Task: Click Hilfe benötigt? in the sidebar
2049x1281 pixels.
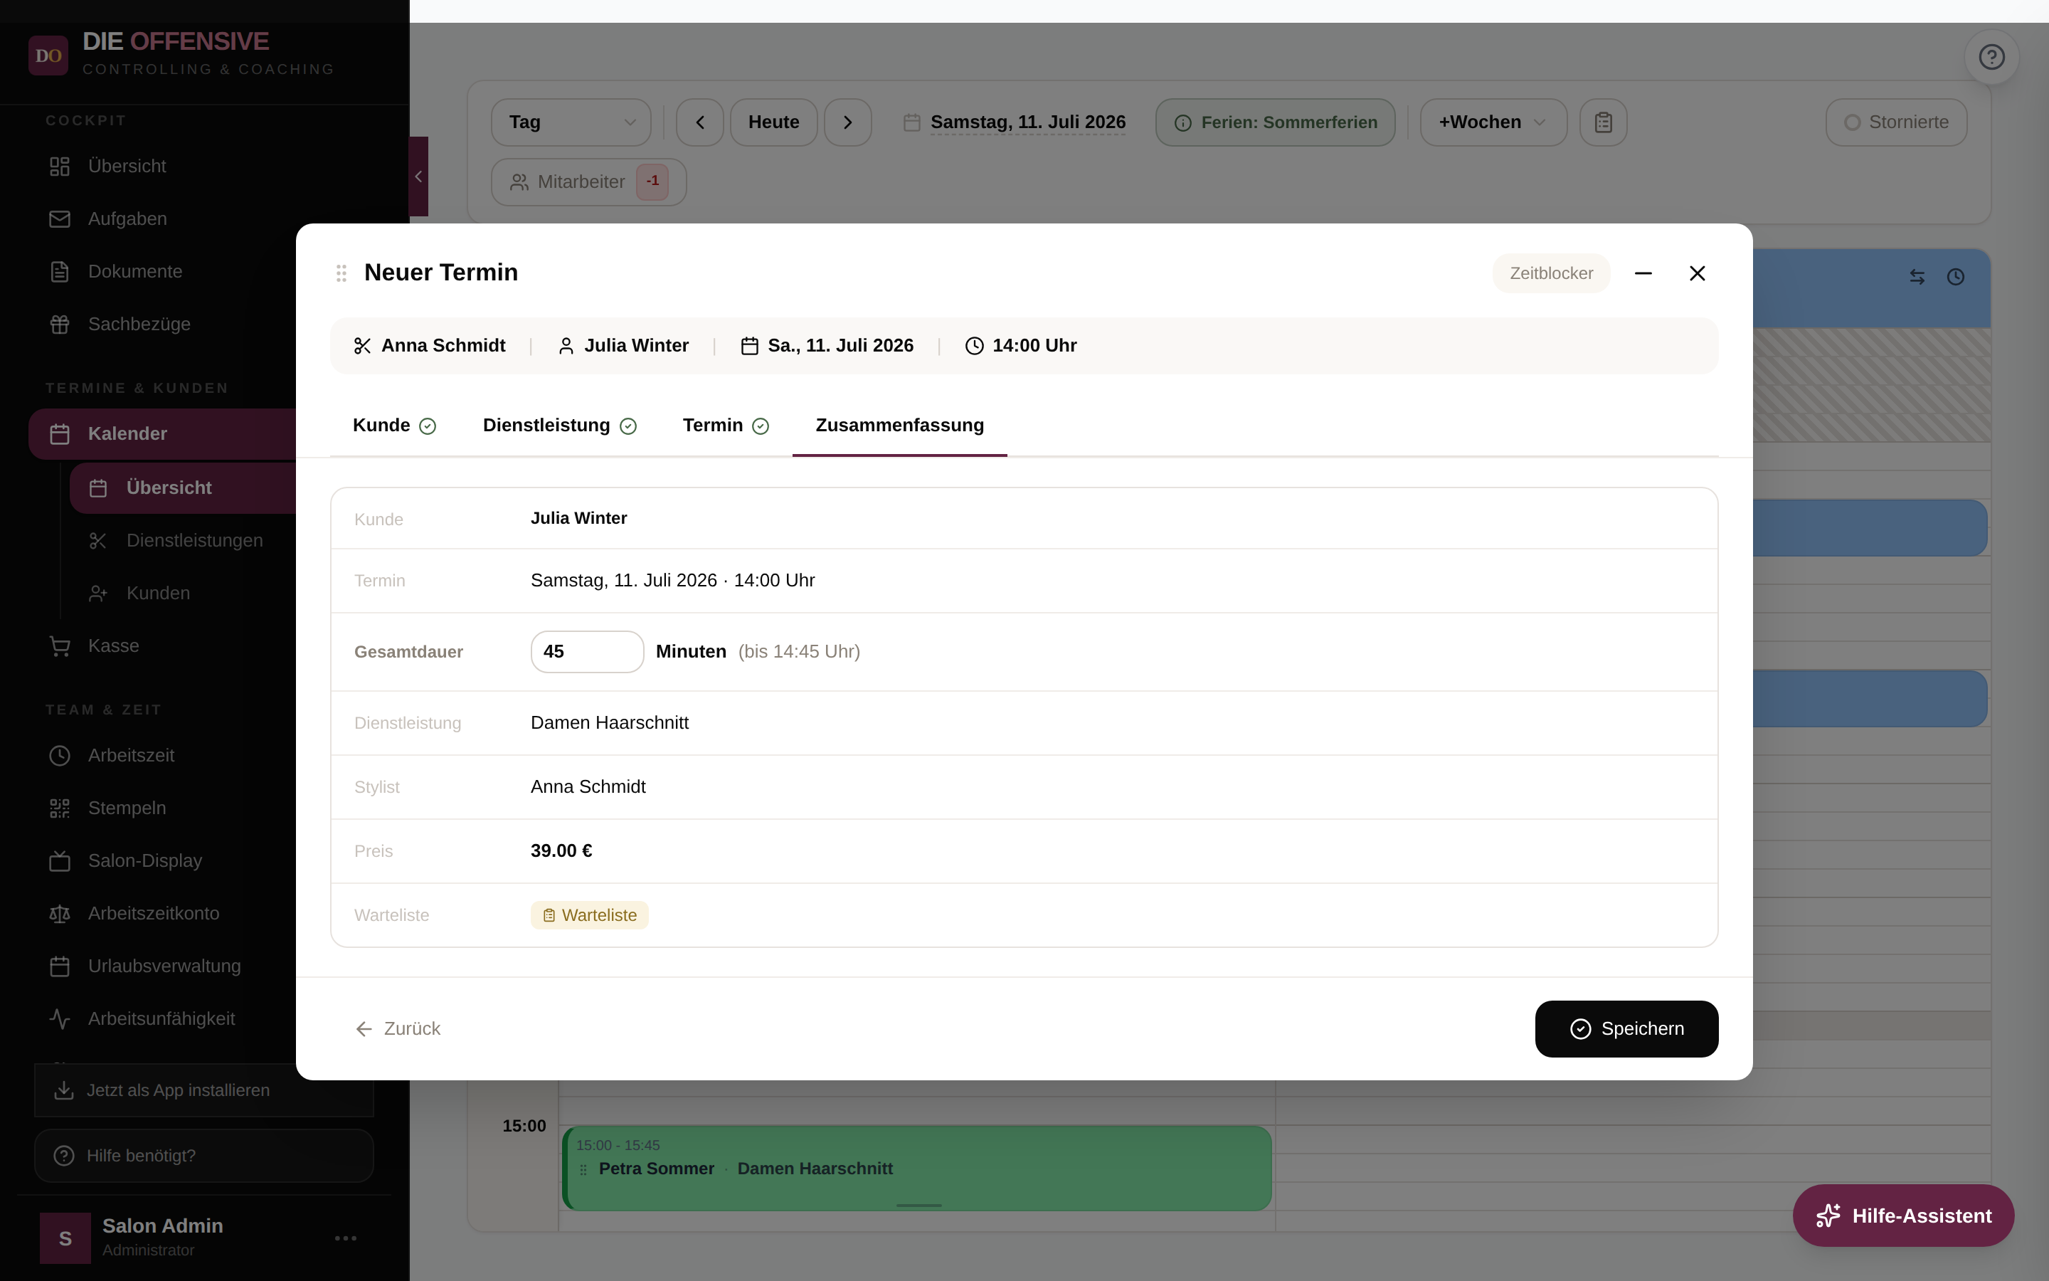Action: point(204,1156)
